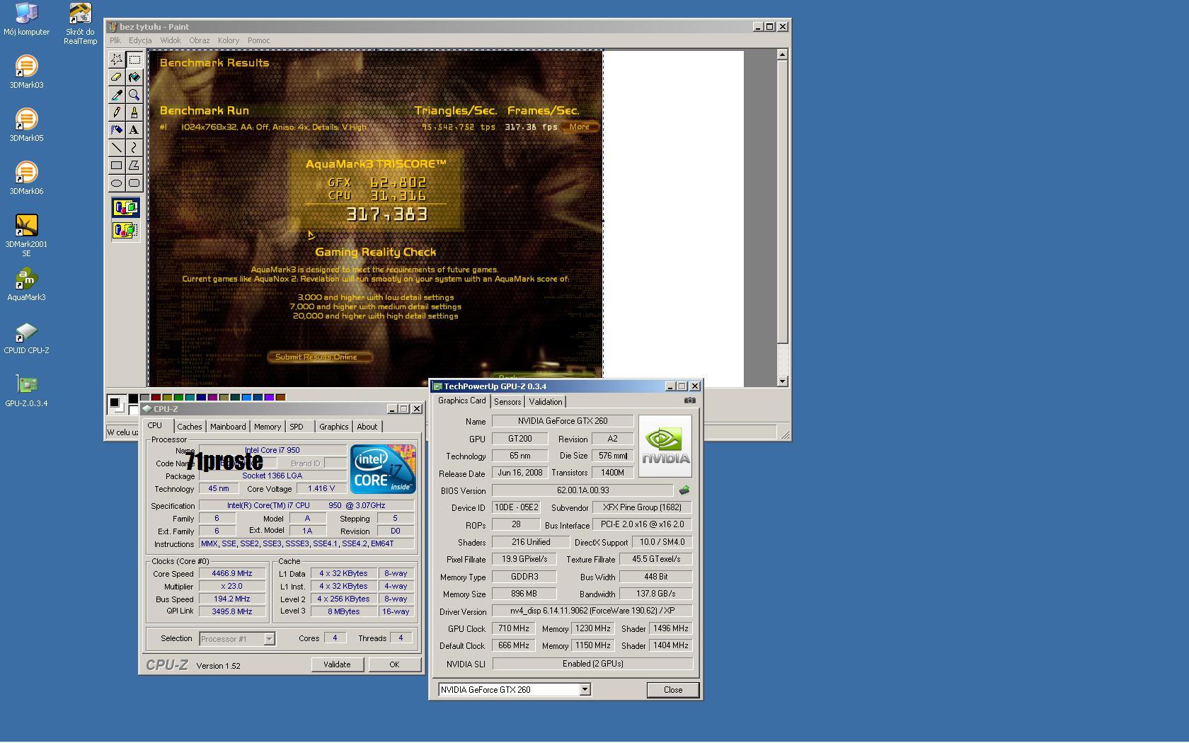Viewport: 1189px width, 743px height.
Task: Open GPU-Z.0.3.4 desktop shortcut
Action: (x=26, y=390)
